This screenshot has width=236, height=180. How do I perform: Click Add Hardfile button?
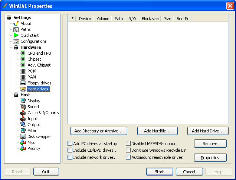point(157,131)
